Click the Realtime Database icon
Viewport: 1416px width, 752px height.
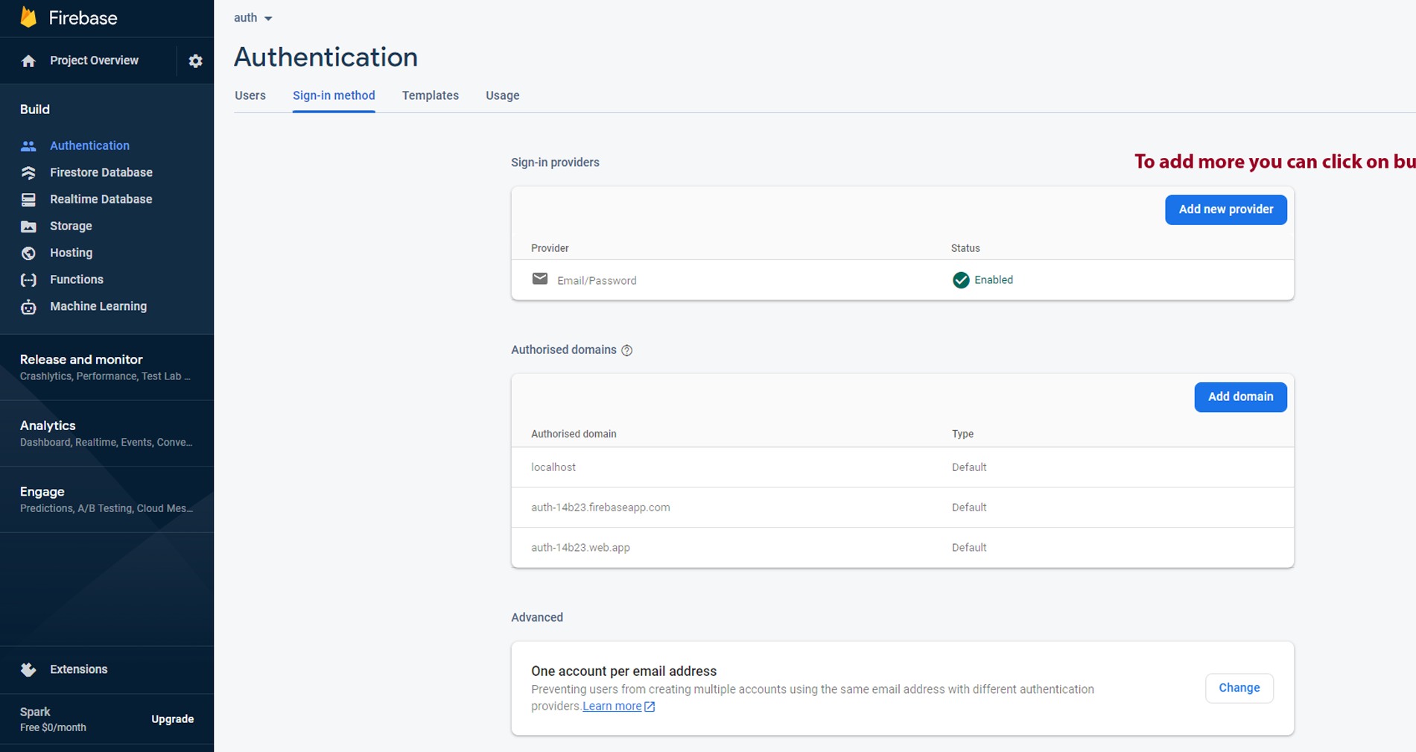28,200
